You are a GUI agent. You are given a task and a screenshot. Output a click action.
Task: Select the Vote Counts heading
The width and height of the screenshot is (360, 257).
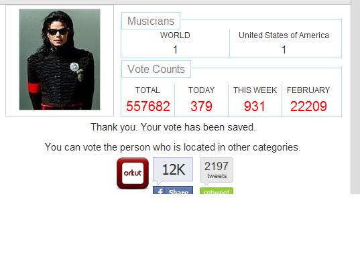coord(156,69)
